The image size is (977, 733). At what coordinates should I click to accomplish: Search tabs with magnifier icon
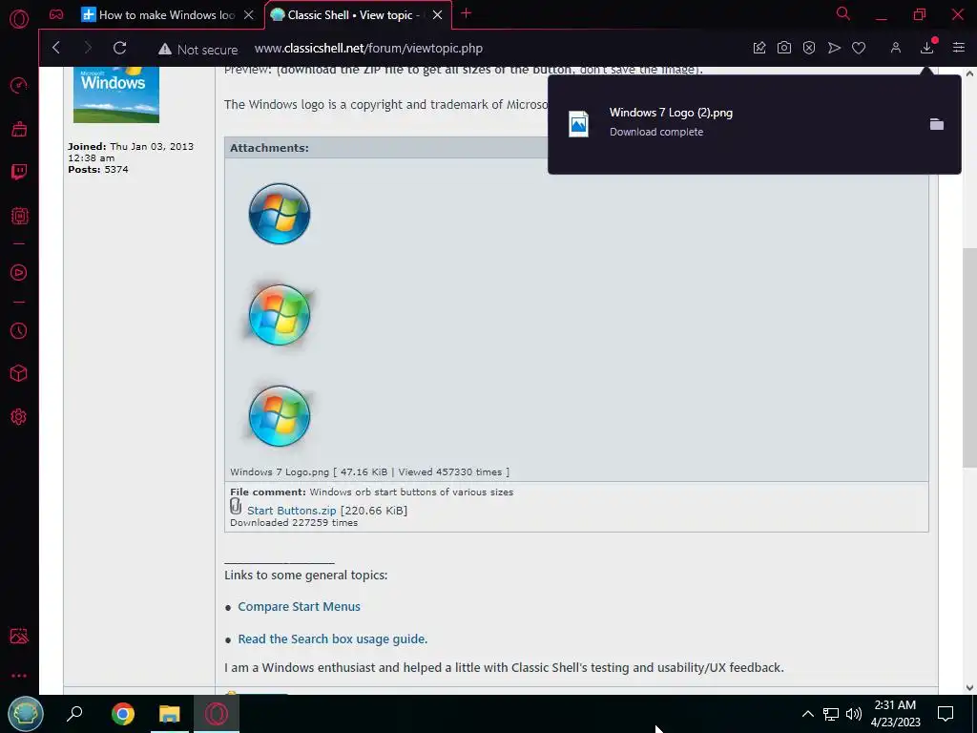843,13
